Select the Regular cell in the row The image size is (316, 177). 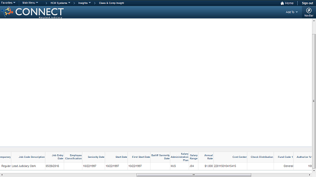[6, 166]
